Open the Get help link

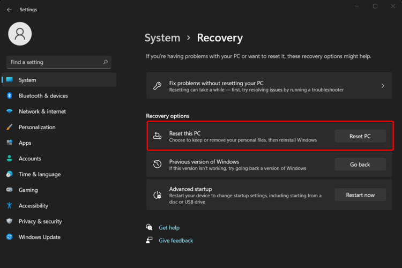pos(169,228)
